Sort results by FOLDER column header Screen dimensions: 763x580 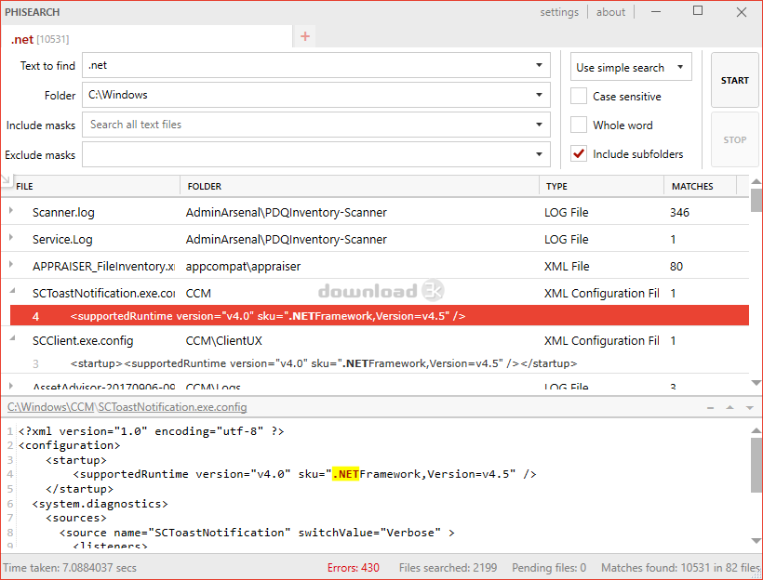(205, 186)
